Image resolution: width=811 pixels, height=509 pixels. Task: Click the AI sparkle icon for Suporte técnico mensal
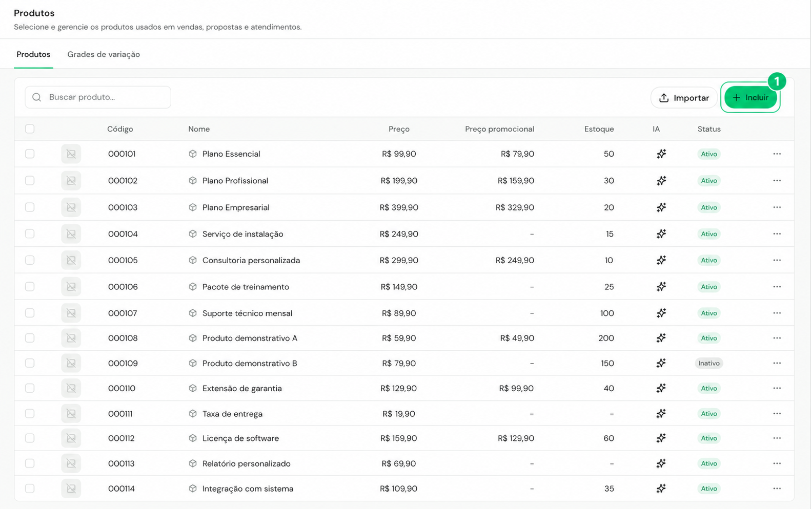661,313
